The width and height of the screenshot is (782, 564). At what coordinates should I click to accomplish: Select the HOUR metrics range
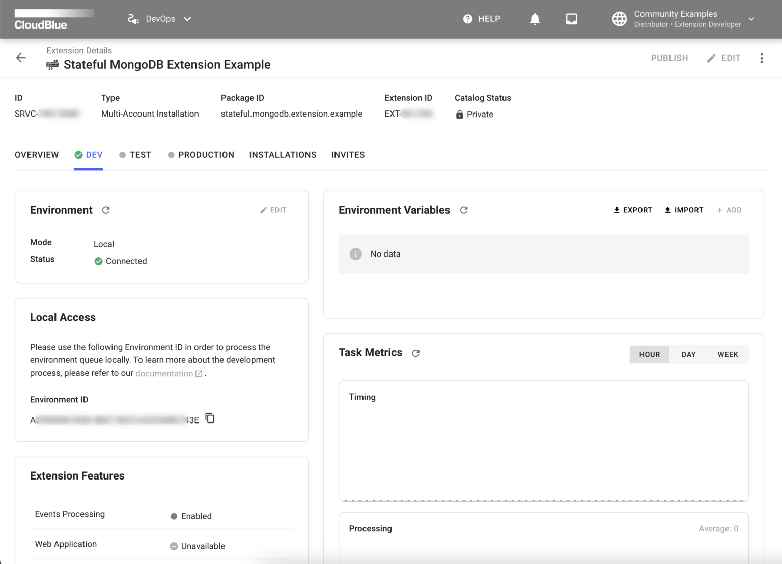click(x=649, y=355)
